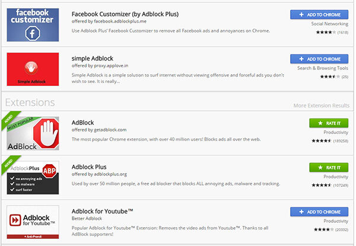Click the green ADDED ribbon on Adblock Plus

(x=9, y=164)
